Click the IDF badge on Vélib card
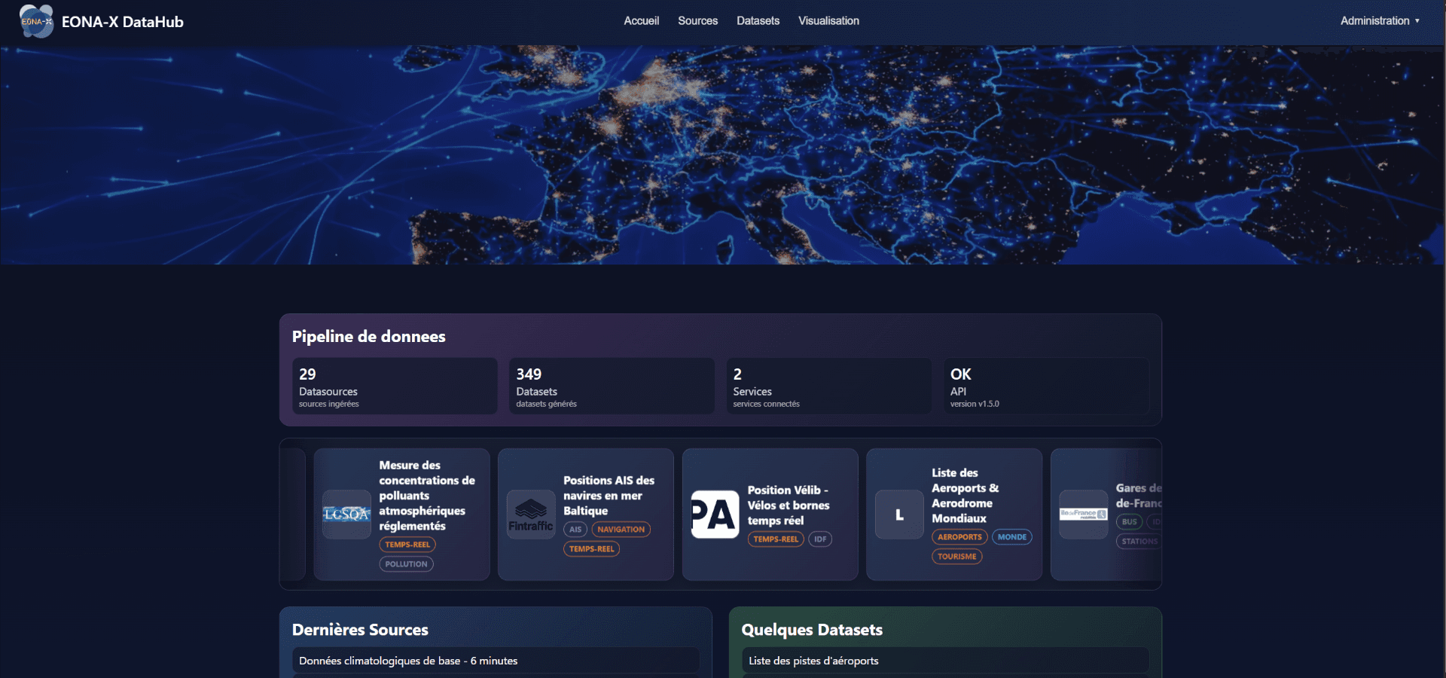 [820, 539]
